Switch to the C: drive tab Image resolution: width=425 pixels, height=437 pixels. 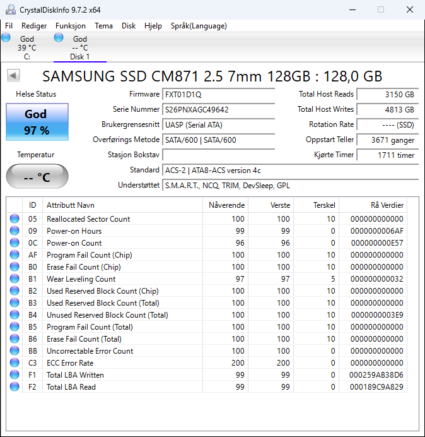27,47
